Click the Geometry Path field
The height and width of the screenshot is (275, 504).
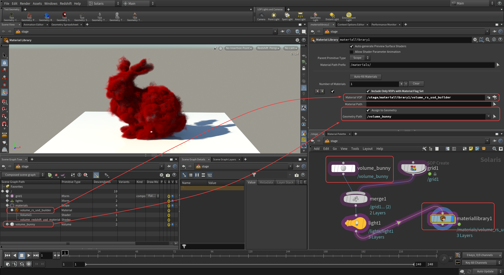point(426,117)
